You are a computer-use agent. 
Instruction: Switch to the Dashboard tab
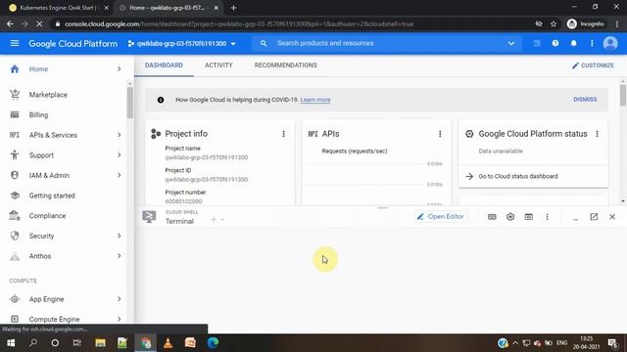pyautogui.click(x=164, y=66)
